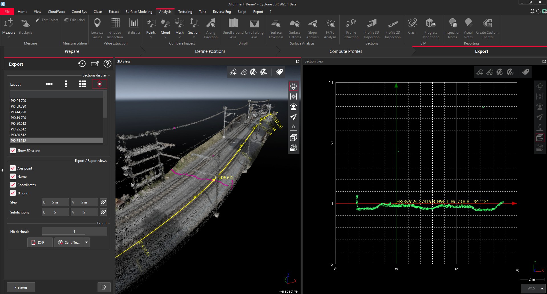Switch to the Texturing ribbon tab
Viewport: 547px width, 294px height.
185,11
